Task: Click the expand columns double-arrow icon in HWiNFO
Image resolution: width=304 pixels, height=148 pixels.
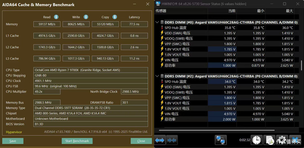Action: tap(160, 140)
